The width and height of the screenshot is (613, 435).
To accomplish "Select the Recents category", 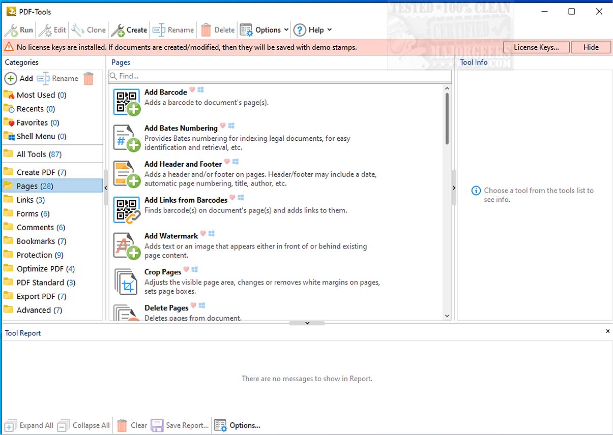I will [x=52, y=109].
